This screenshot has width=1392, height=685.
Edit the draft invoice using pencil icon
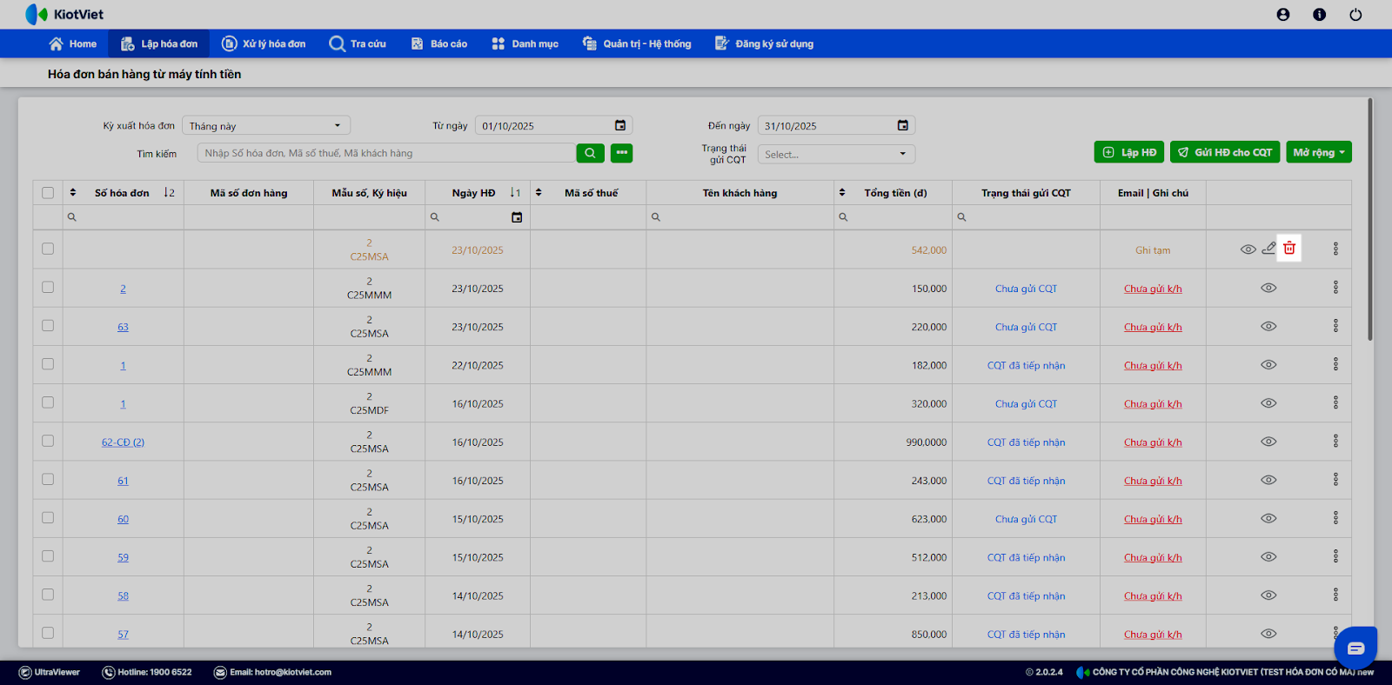pyautogui.click(x=1269, y=249)
